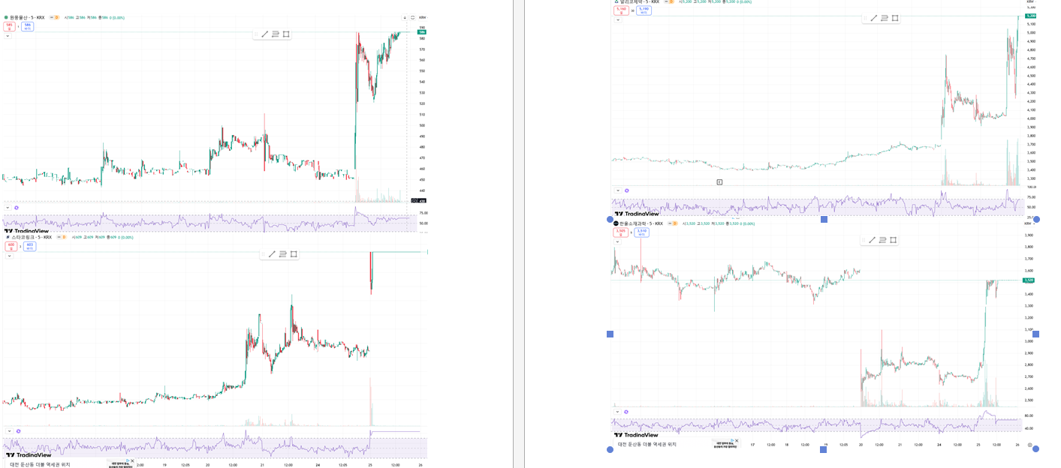This screenshot has height=468, width=1061.
Task: Collapse indicator pane chevron below 원풍물산 chart
Action: [8, 208]
